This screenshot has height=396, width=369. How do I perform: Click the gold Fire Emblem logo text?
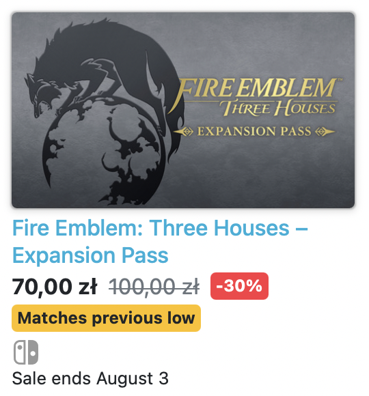click(x=256, y=88)
